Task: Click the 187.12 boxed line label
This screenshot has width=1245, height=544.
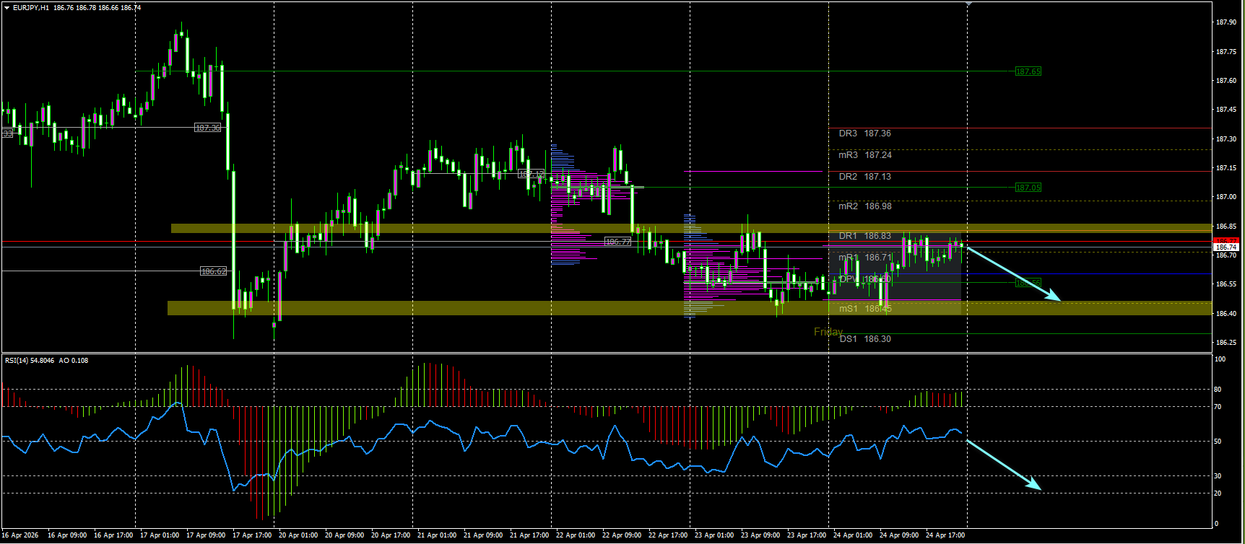Action: point(532,174)
